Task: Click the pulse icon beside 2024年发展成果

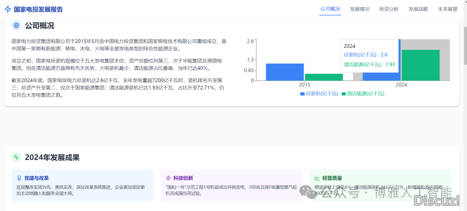Action: tap(16, 157)
